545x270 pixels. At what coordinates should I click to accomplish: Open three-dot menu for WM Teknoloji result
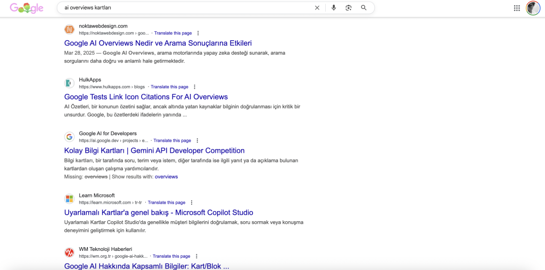(x=197, y=256)
